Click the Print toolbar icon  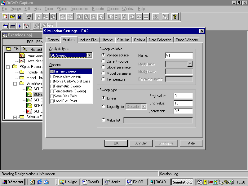(x=29, y=17)
